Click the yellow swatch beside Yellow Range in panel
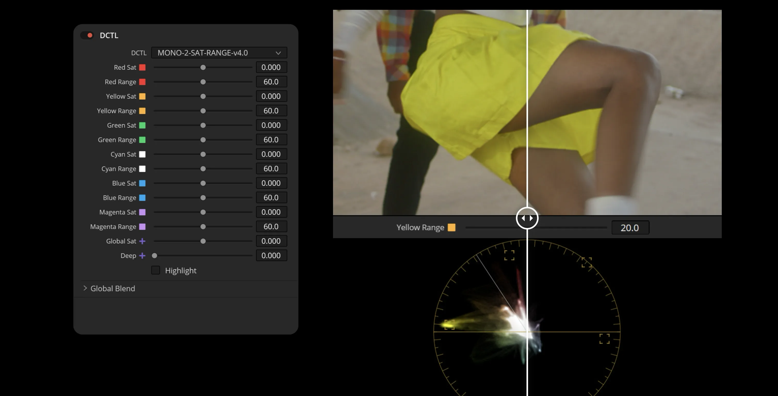Image resolution: width=778 pixels, height=396 pixels. click(142, 111)
